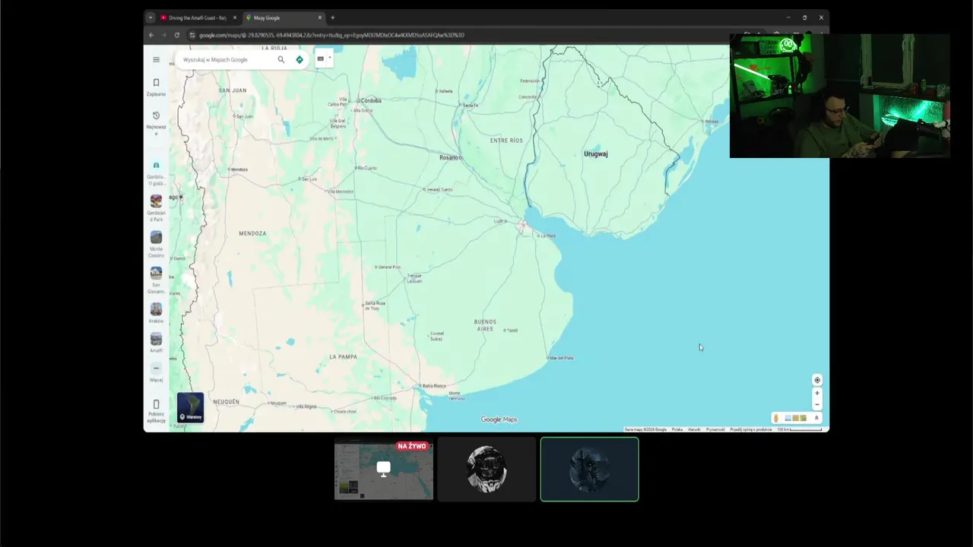Screen dimensions: 973x547
Task: Select the NA ŻYWO screen share thumbnail
Action: coord(384,469)
